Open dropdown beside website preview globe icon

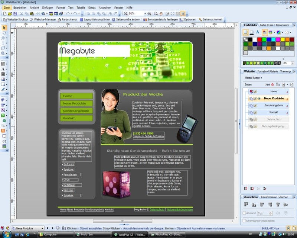[x=47, y=14]
